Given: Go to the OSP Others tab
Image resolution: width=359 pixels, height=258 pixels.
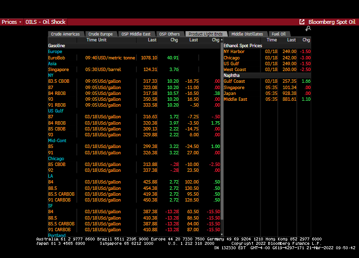Looking at the screenshot, I should [170, 34].
